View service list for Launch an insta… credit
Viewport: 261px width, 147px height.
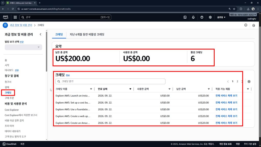pyautogui.click(x=226, y=96)
